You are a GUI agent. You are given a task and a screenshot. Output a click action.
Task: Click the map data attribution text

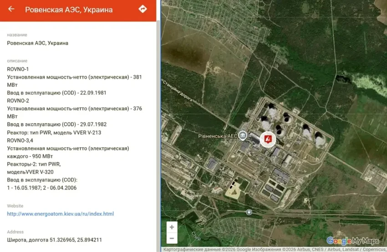273,249
